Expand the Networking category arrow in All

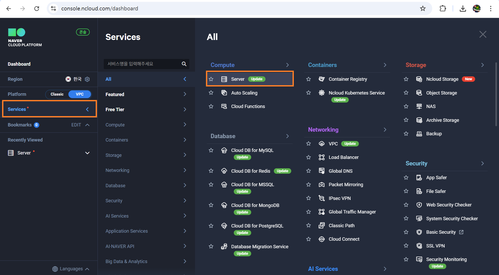pyautogui.click(x=385, y=130)
